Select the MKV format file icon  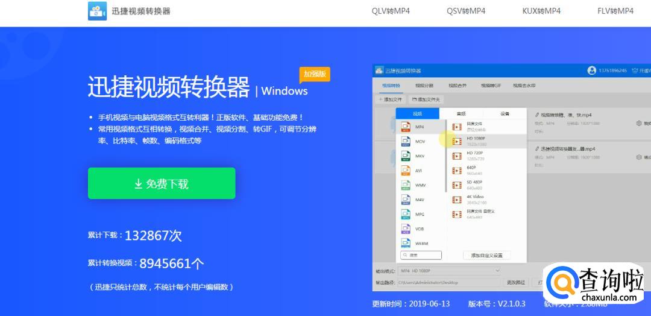[406, 156]
